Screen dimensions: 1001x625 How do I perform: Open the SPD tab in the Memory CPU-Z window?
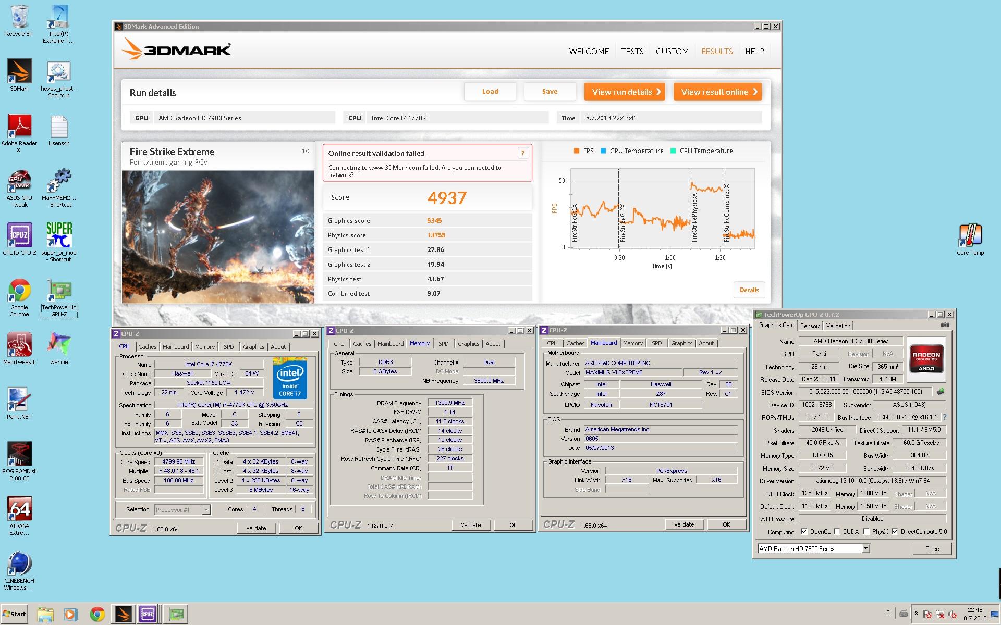[443, 344]
